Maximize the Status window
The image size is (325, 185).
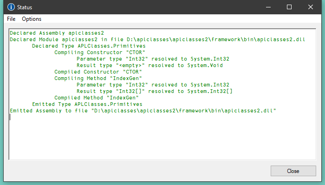click(289, 7)
